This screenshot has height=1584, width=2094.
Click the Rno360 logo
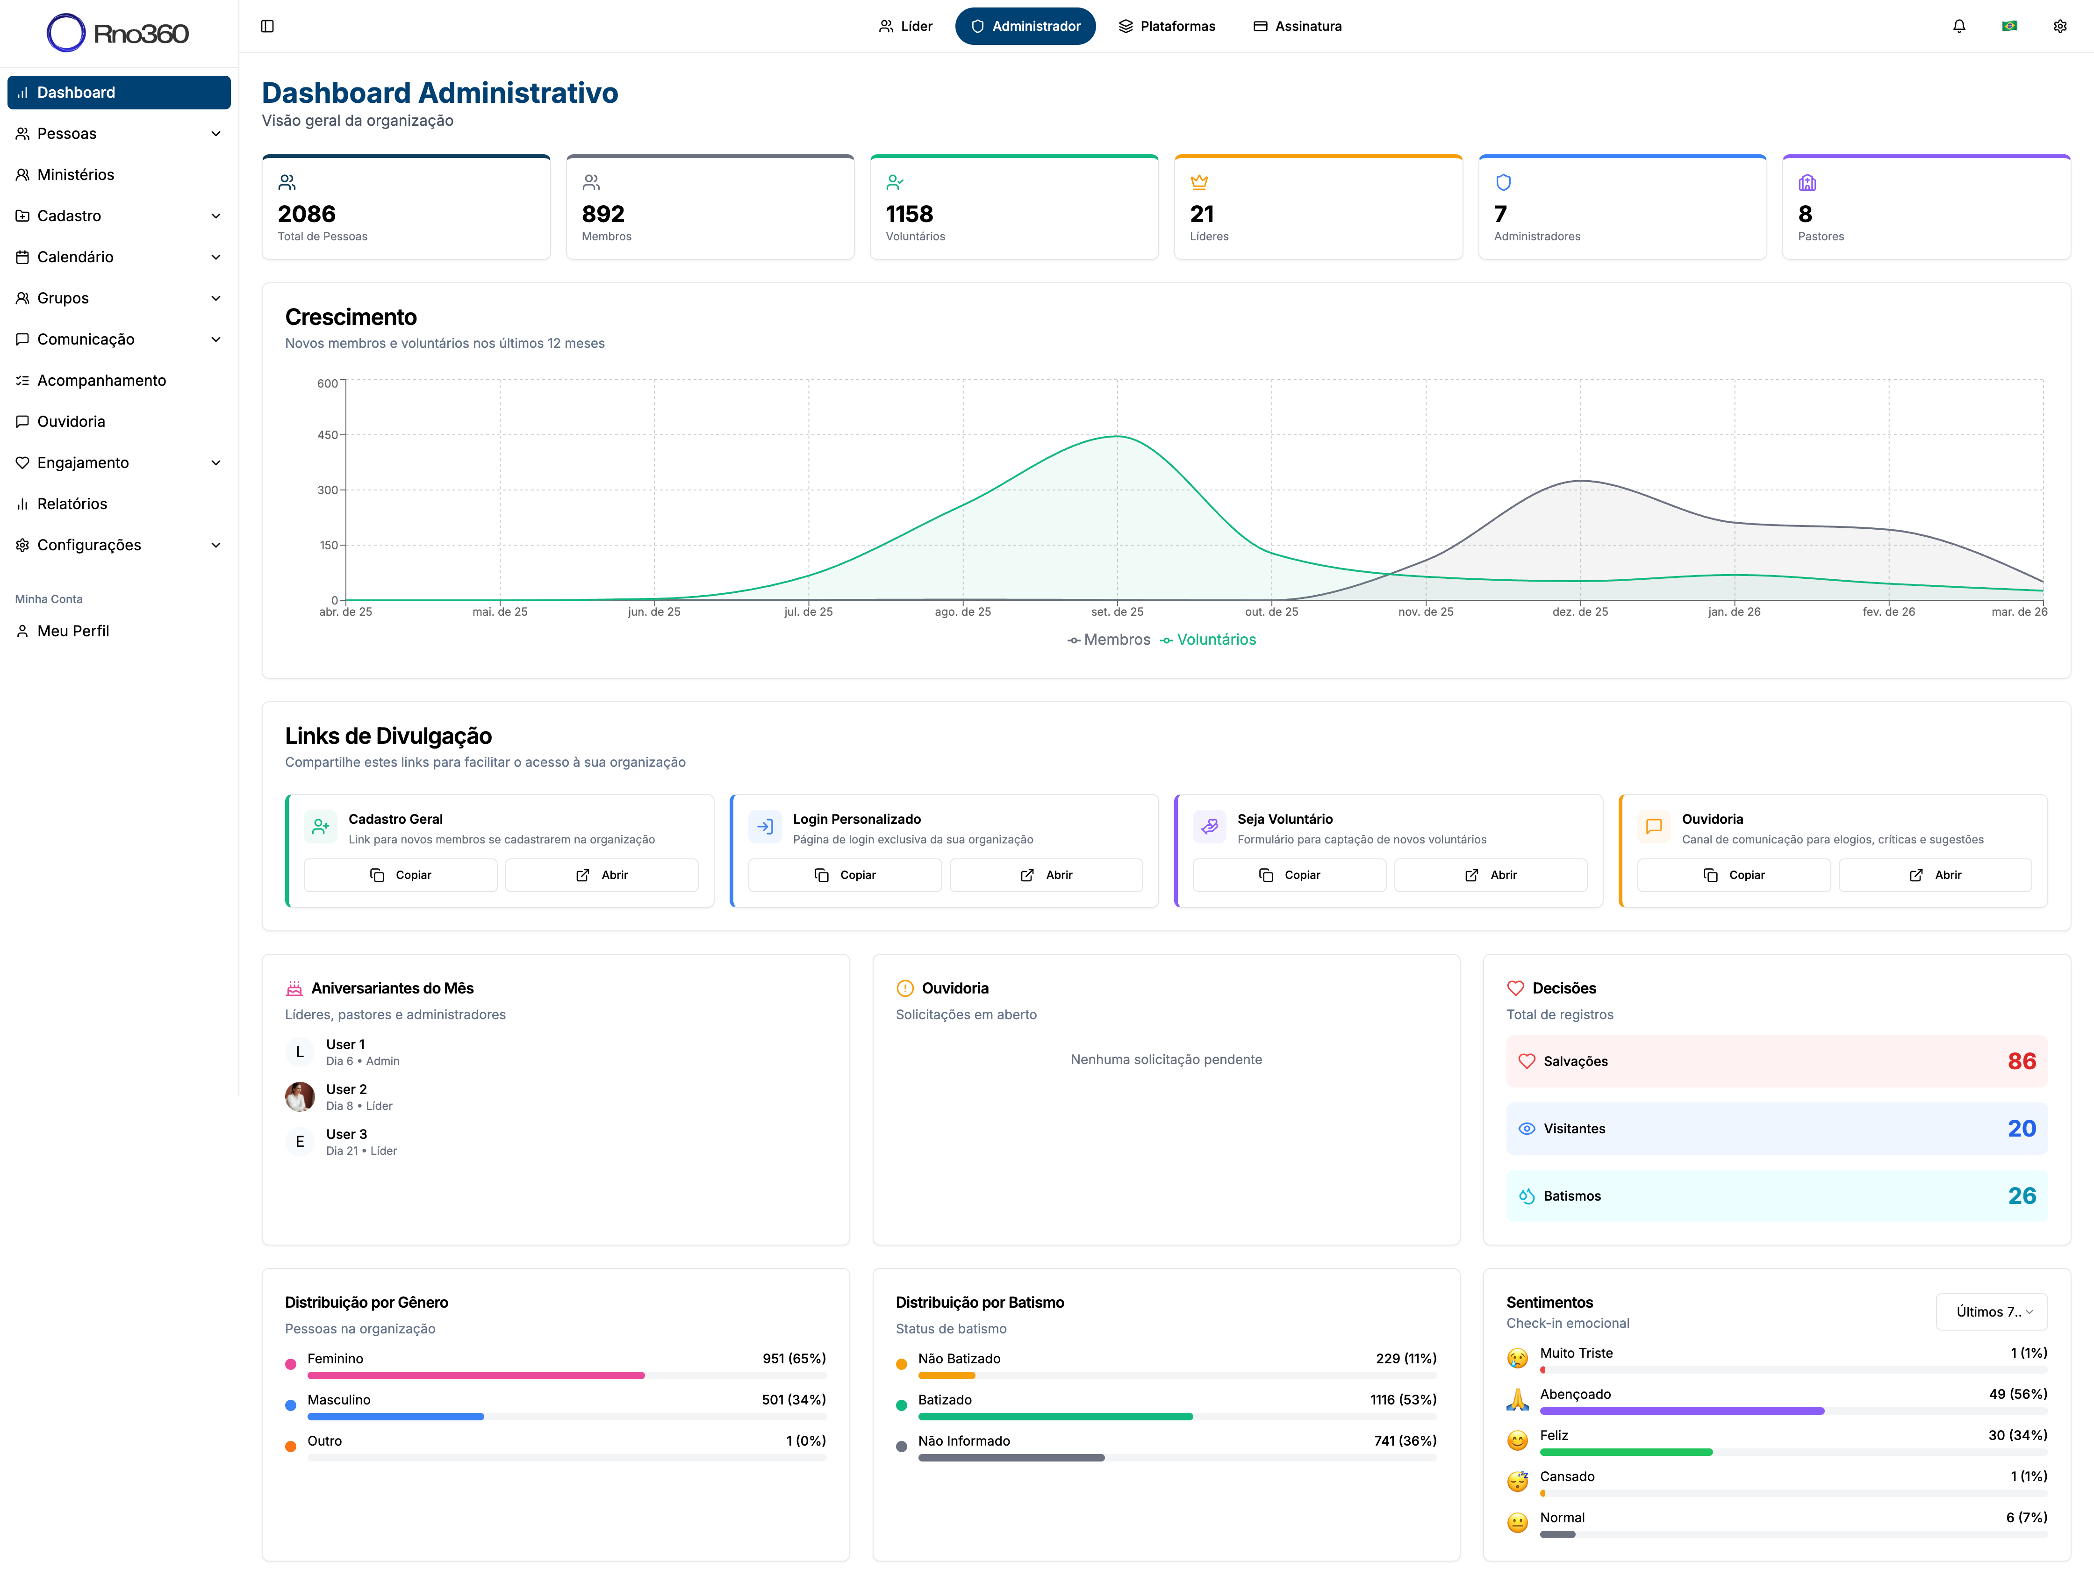click(118, 33)
